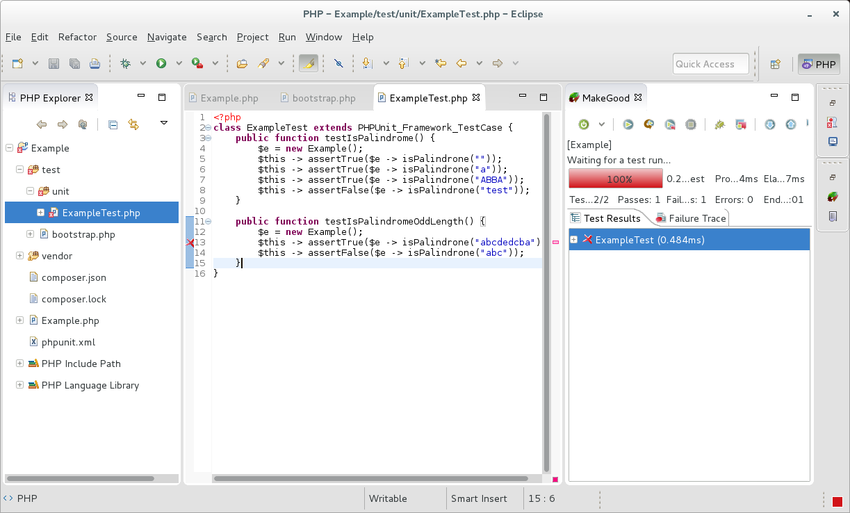This screenshot has width=850, height=513.
Task: Click in the Quick Access search field
Action: click(x=710, y=64)
